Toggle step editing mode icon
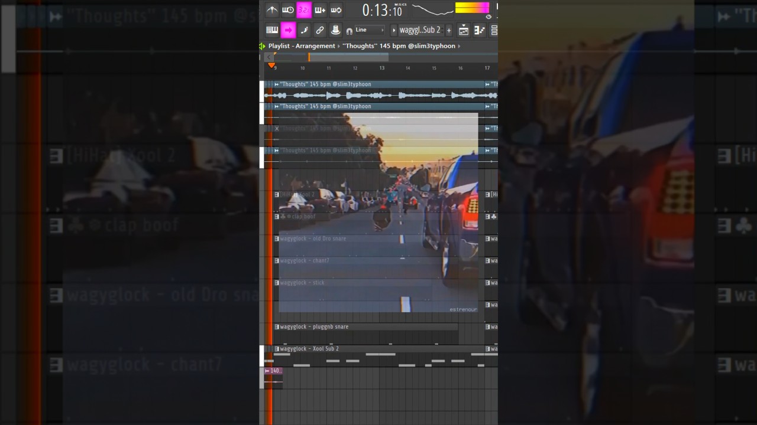This screenshot has height=425, width=757. [304, 30]
